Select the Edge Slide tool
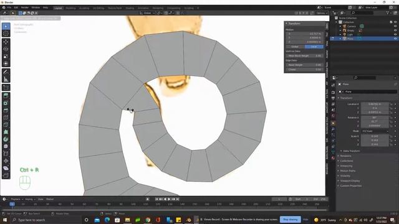The width and height of the screenshot is (399, 224). 6,154
